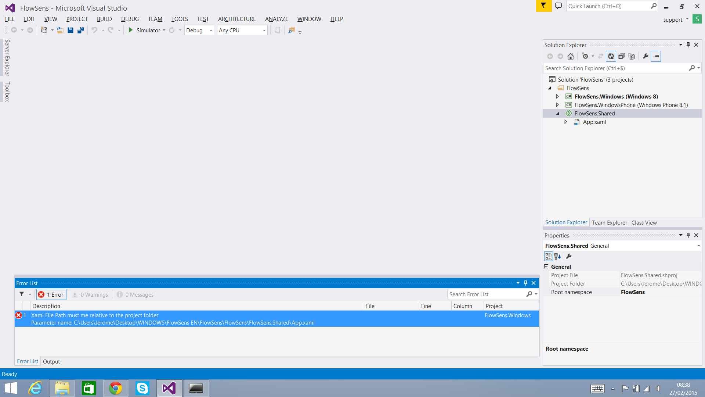Open the DEBUG menu

[x=130, y=19]
